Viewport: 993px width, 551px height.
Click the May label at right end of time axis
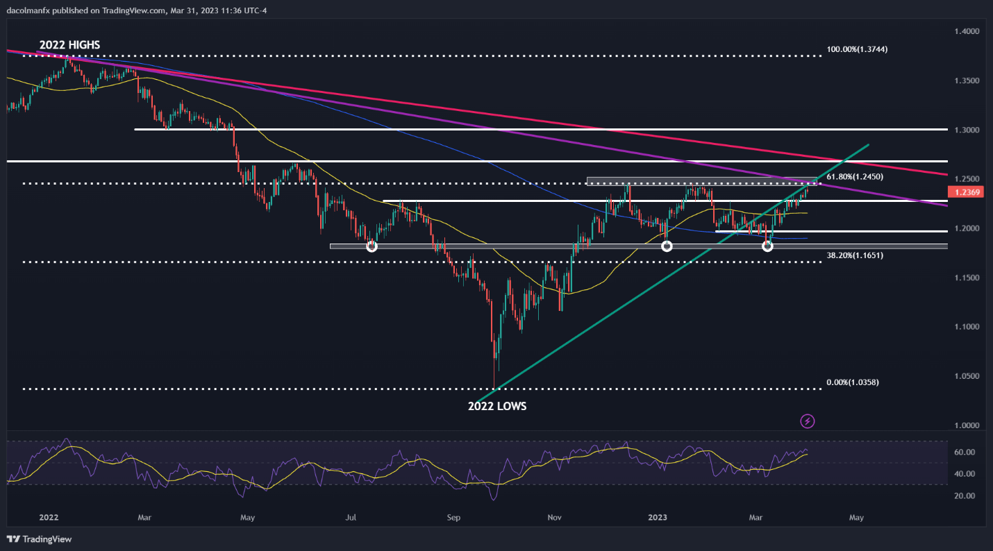(856, 517)
